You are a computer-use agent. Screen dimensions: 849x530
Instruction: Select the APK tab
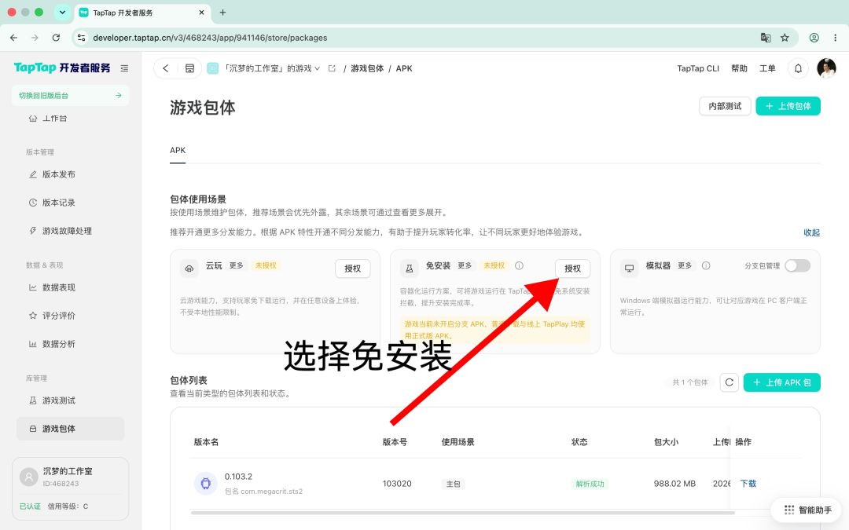click(178, 150)
